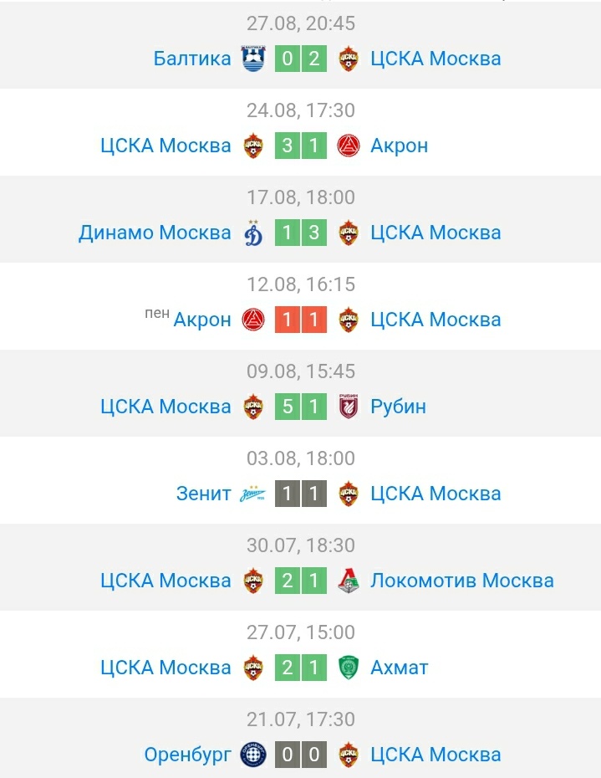Click the Локомотив Москва club crest

349,581
